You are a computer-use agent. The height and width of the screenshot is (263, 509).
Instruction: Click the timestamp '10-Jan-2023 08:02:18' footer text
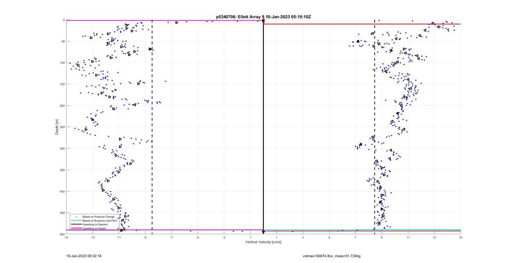pyautogui.click(x=84, y=256)
